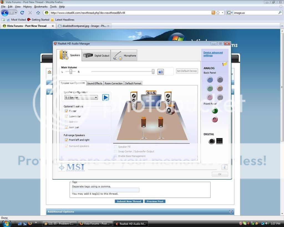Click pink back panel analog jack
Image resolution: width=284 pixels, height=227 pixels.
(210, 97)
